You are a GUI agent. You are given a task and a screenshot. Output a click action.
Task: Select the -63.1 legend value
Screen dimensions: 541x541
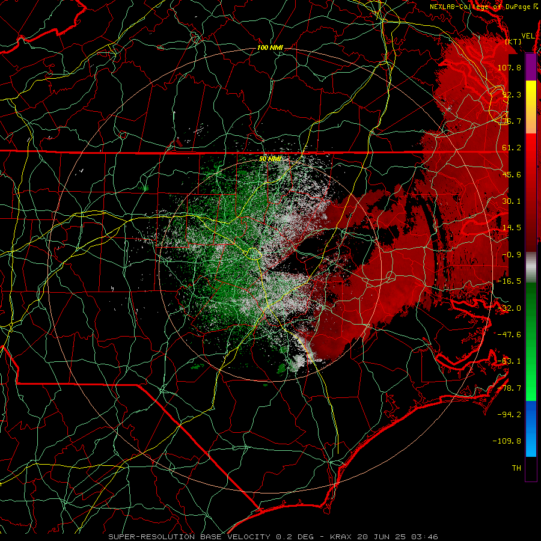[x=509, y=361]
